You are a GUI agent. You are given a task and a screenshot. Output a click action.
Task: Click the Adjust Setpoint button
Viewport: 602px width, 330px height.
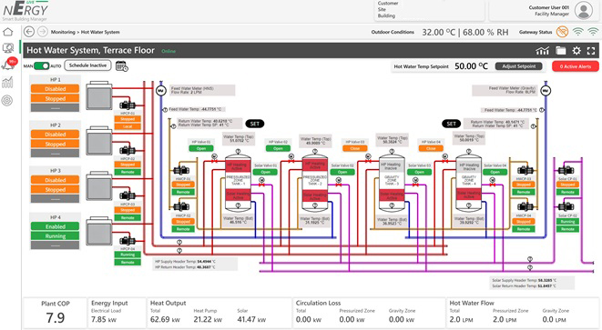pyautogui.click(x=519, y=66)
